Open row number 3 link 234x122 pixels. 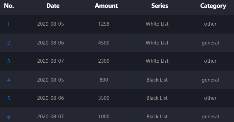[x=9, y=61]
